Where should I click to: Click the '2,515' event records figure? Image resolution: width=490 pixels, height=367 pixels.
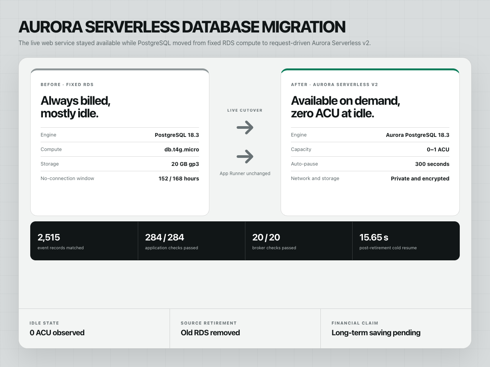[x=49, y=237]
